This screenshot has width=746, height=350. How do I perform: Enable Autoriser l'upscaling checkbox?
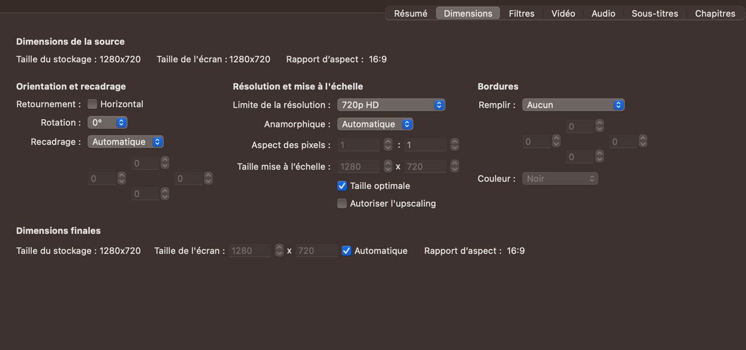click(x=342, y=204)
